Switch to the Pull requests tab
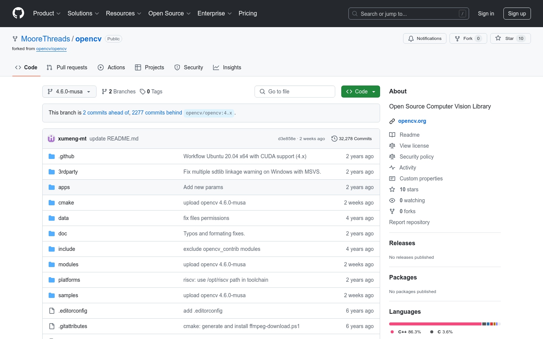This screenshot has height=339, width=543. click(x=67, y=67)
